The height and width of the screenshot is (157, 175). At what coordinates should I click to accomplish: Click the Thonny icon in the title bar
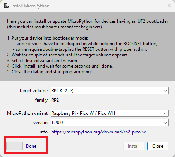pyautogui.click(x=6, y=6)
